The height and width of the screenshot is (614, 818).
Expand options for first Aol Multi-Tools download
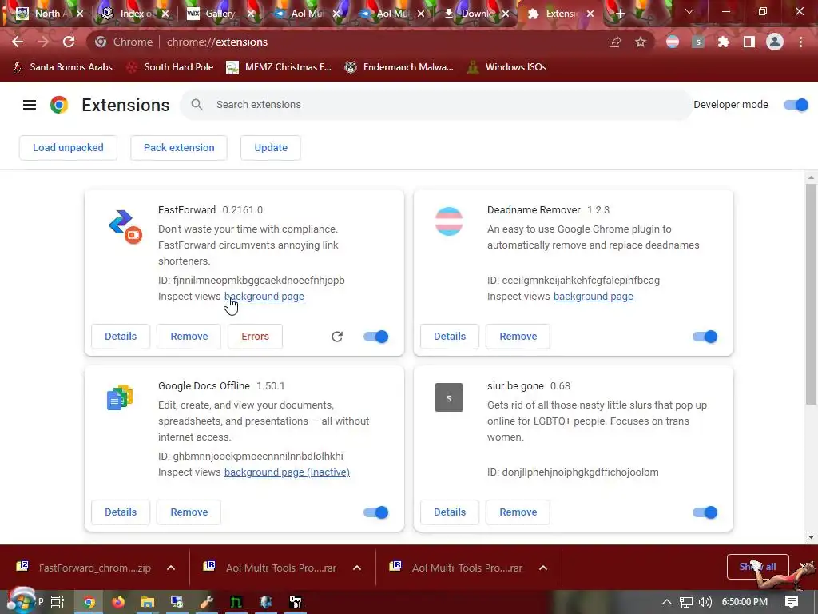click(357, 568)
